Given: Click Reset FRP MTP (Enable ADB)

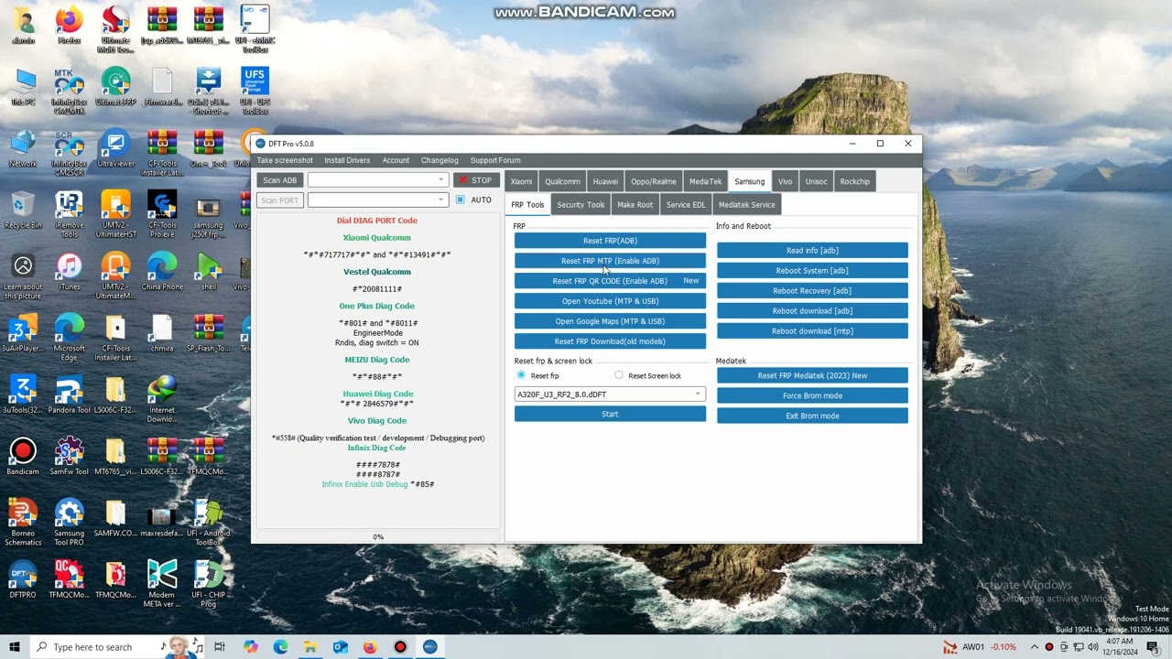Looking at the screenshot, I should 610,261.
